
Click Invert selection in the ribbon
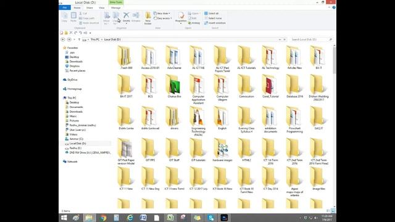[x=215, y=23]
